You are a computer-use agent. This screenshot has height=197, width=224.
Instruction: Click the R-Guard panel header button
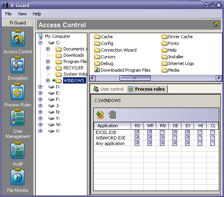(18, 22)
